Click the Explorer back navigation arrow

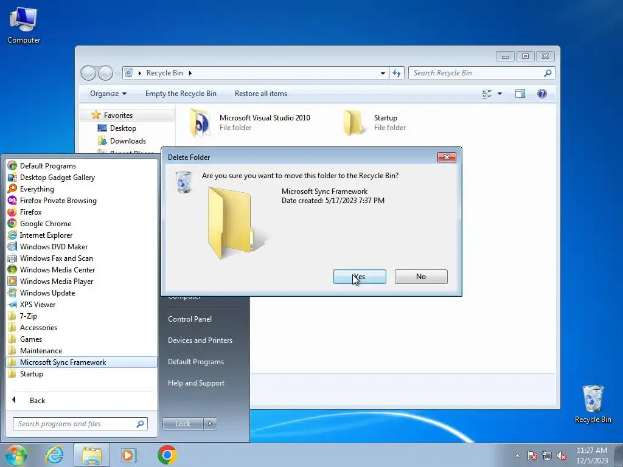point(88,73)
